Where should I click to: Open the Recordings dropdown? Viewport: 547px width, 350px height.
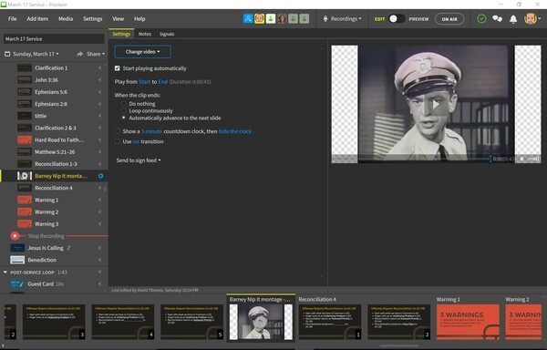click(x=346, y=19)
